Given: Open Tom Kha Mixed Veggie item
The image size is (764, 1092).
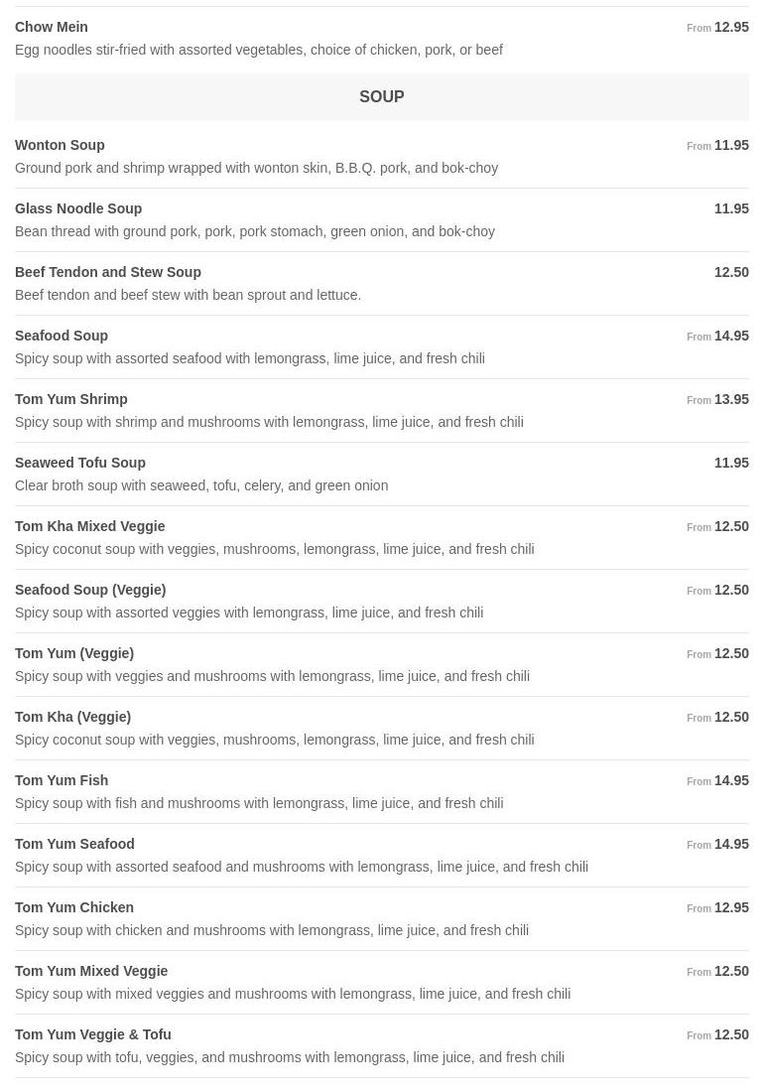Looking at the screenshot, I should (x=90, y=526).
